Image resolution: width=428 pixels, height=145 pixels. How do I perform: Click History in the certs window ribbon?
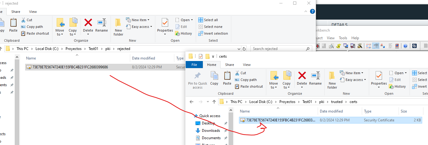[x=397, y=86]
